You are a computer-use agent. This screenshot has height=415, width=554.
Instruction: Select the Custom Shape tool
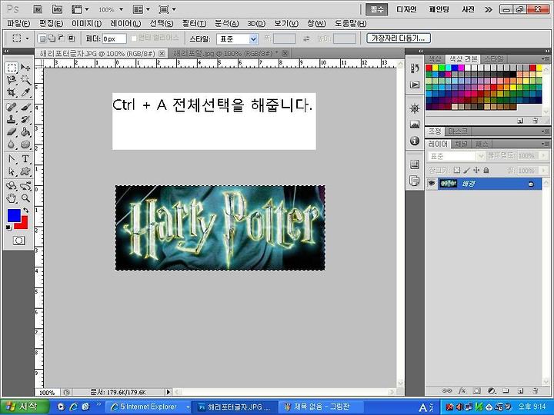tap(25, 171)
